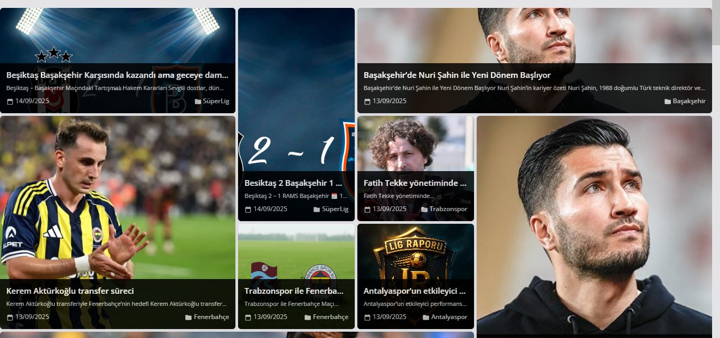Click the folder icon beside Başakşehir category

tap(667, 102)
